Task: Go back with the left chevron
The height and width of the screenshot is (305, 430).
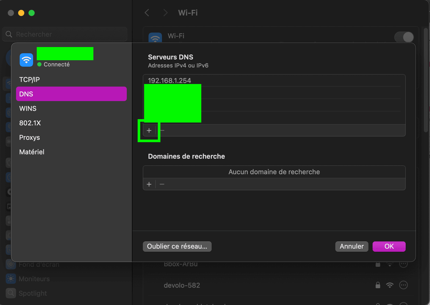Action: tap(147, 13)
